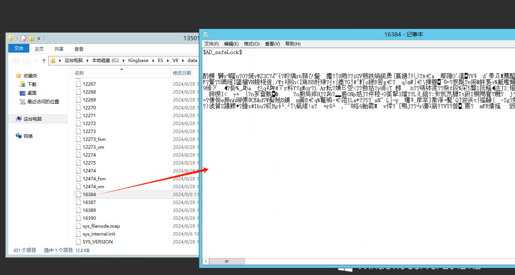Viewport: 515px width, 275px height.
Task: Click the file icon beside 12273_fsm
Action: (78, 139)
